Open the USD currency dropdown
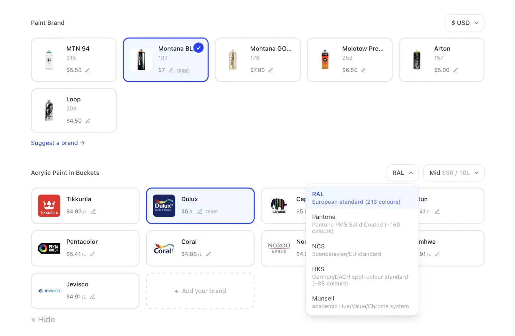The image size is (515, 336). pos(465,23)
